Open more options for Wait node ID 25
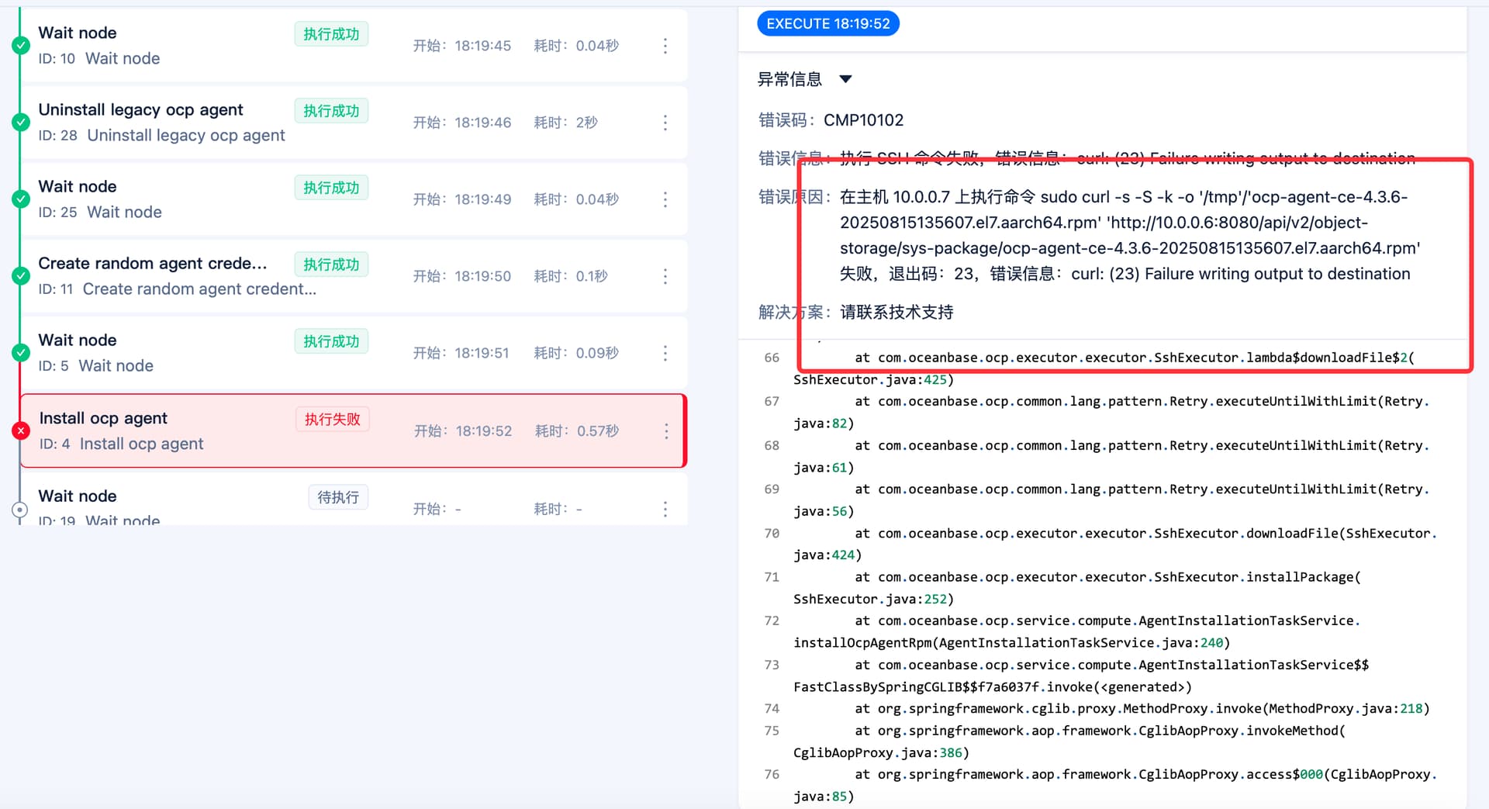Screen dimensions: 1489x809 [x=665, y=199]
